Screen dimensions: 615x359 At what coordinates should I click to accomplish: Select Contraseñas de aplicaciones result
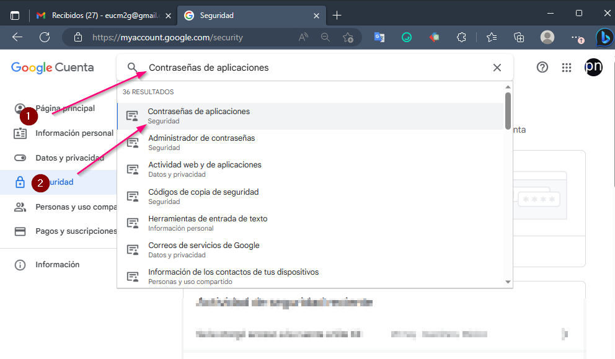310,116
